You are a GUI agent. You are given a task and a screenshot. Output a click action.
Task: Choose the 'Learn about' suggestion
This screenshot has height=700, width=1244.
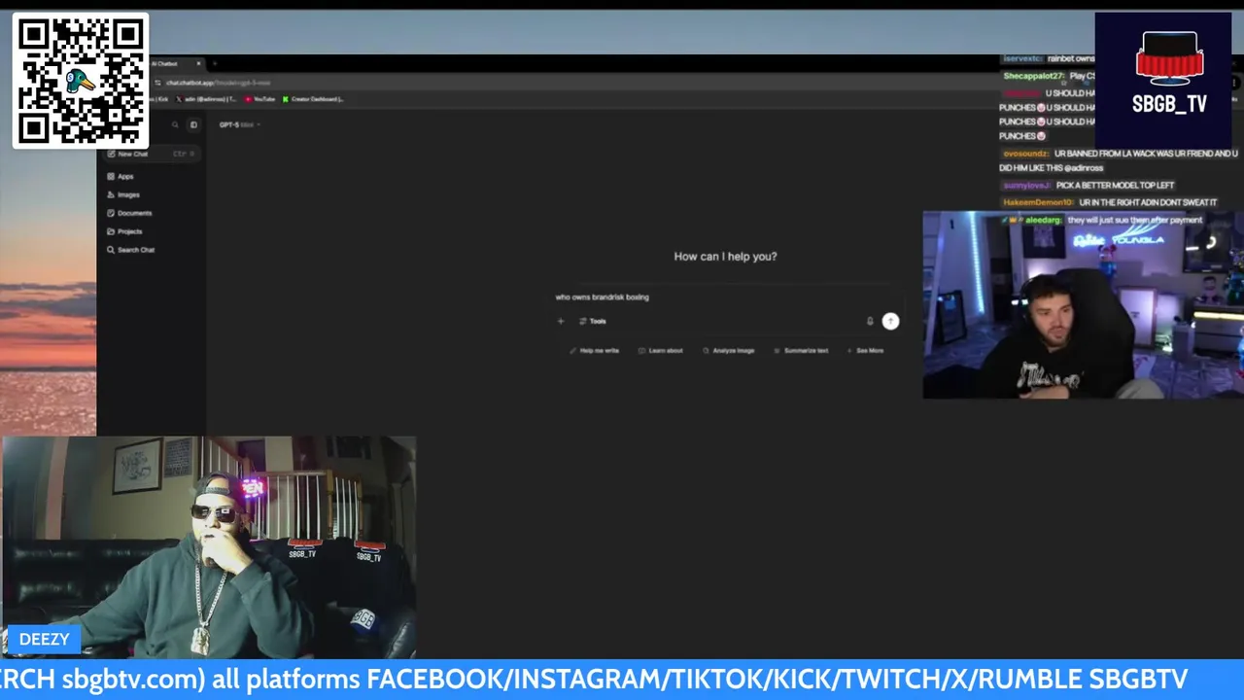(x=661, y=350)
